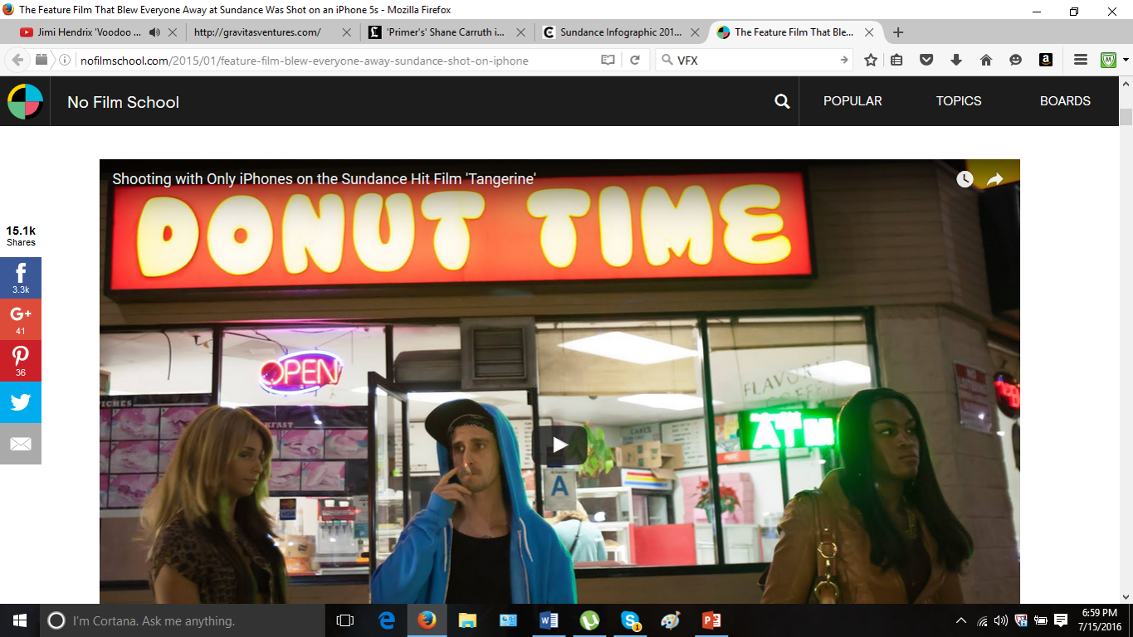
Task: Click the No Film School colorful logo
Action: click(25, 101)
